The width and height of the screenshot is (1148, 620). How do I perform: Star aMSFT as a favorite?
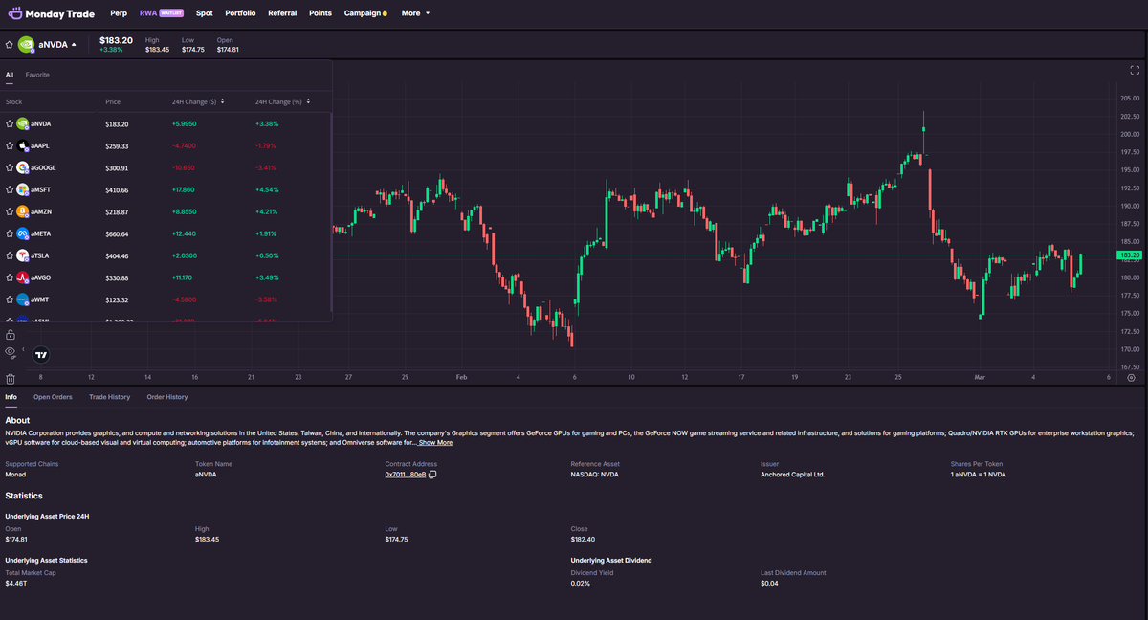10,189
